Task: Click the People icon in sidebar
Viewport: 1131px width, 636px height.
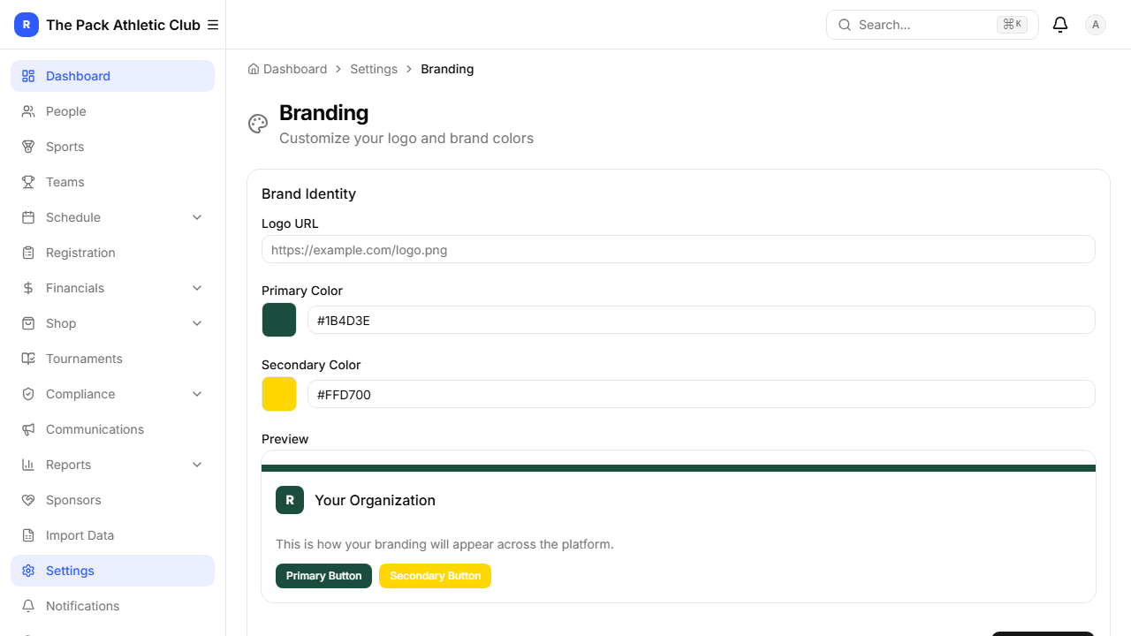Action: (x=28, y=111)
